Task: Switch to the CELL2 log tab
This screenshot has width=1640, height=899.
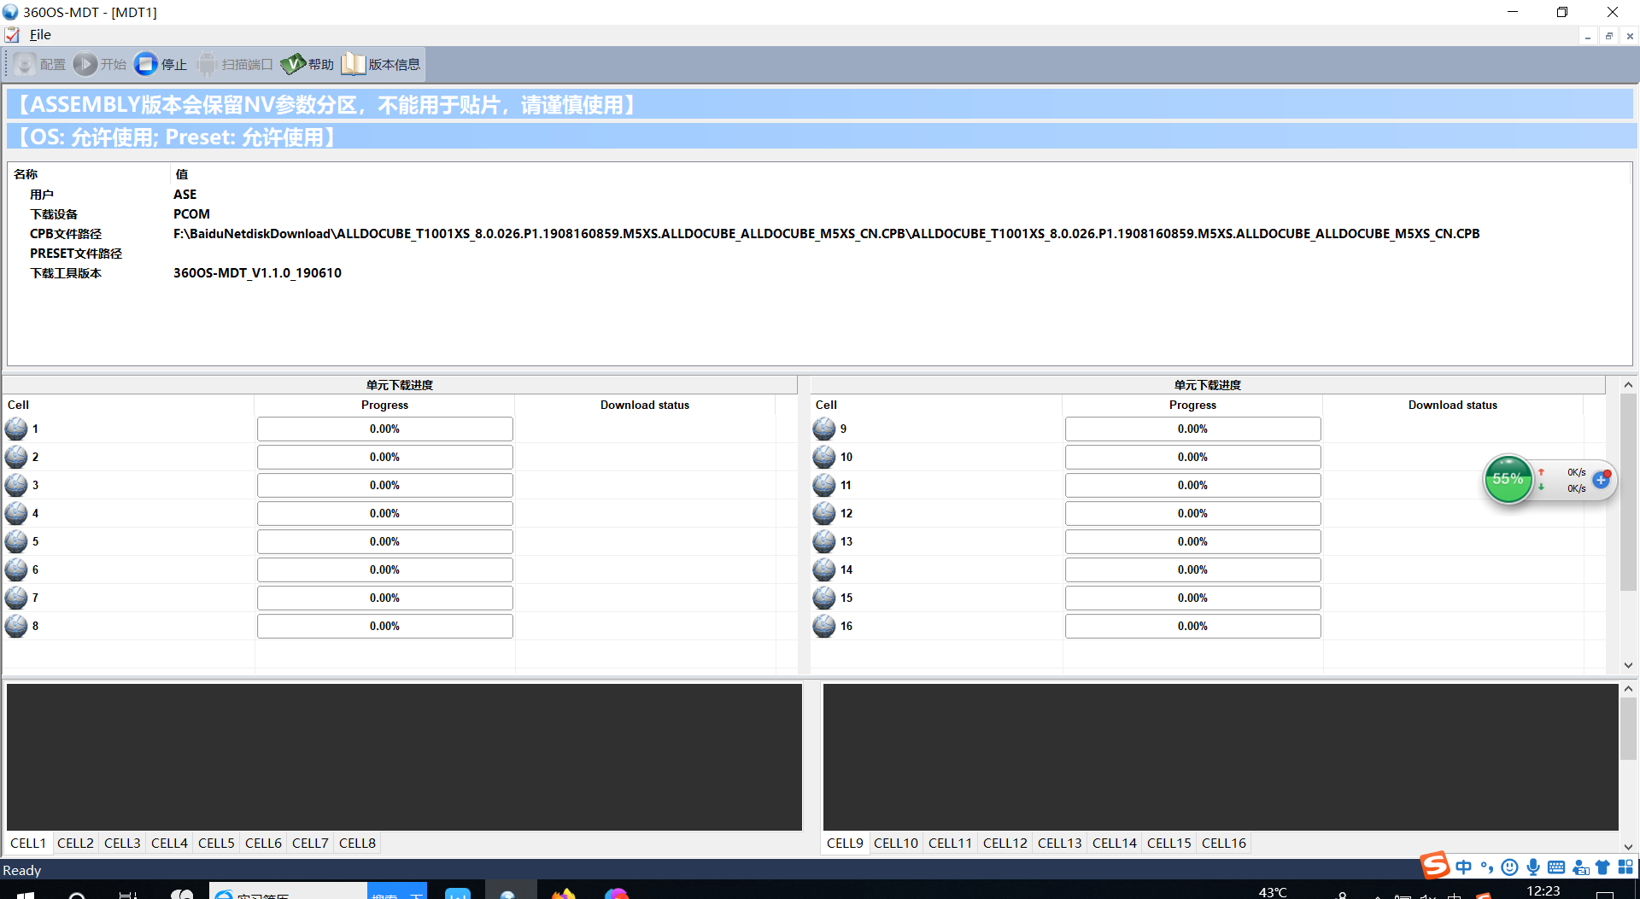Action: (75, 843)
